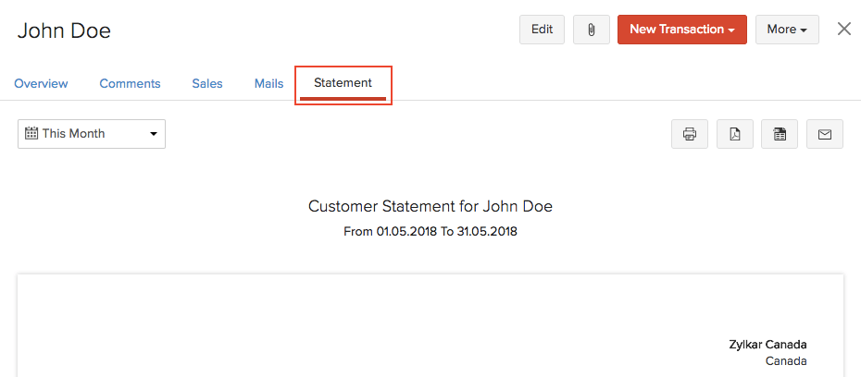The width and height of the screenshot is (861, 377).
Task: Close the John Doe customer panel
Action: (x=844, y=29)
